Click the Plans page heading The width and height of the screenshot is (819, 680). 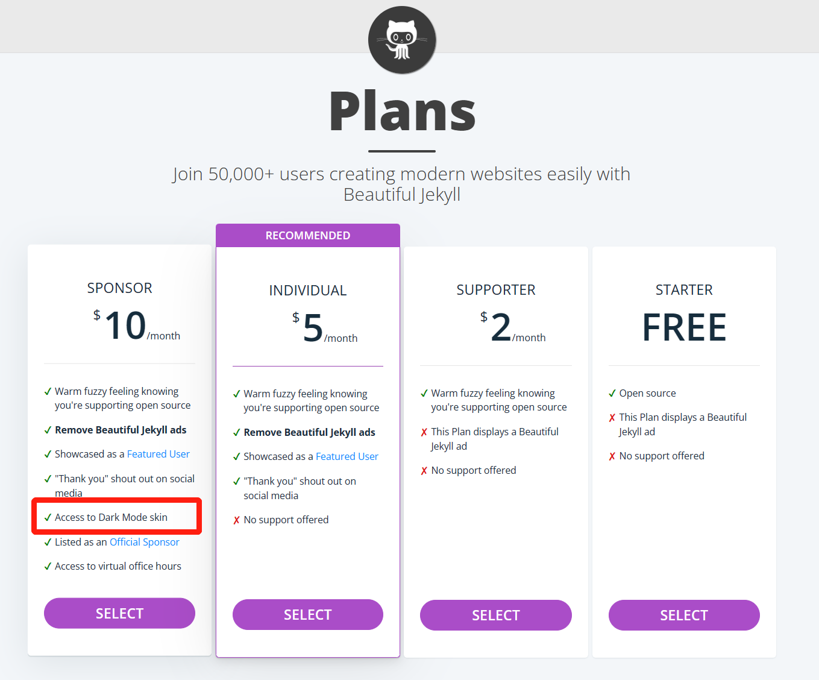(x=403, y=111)
